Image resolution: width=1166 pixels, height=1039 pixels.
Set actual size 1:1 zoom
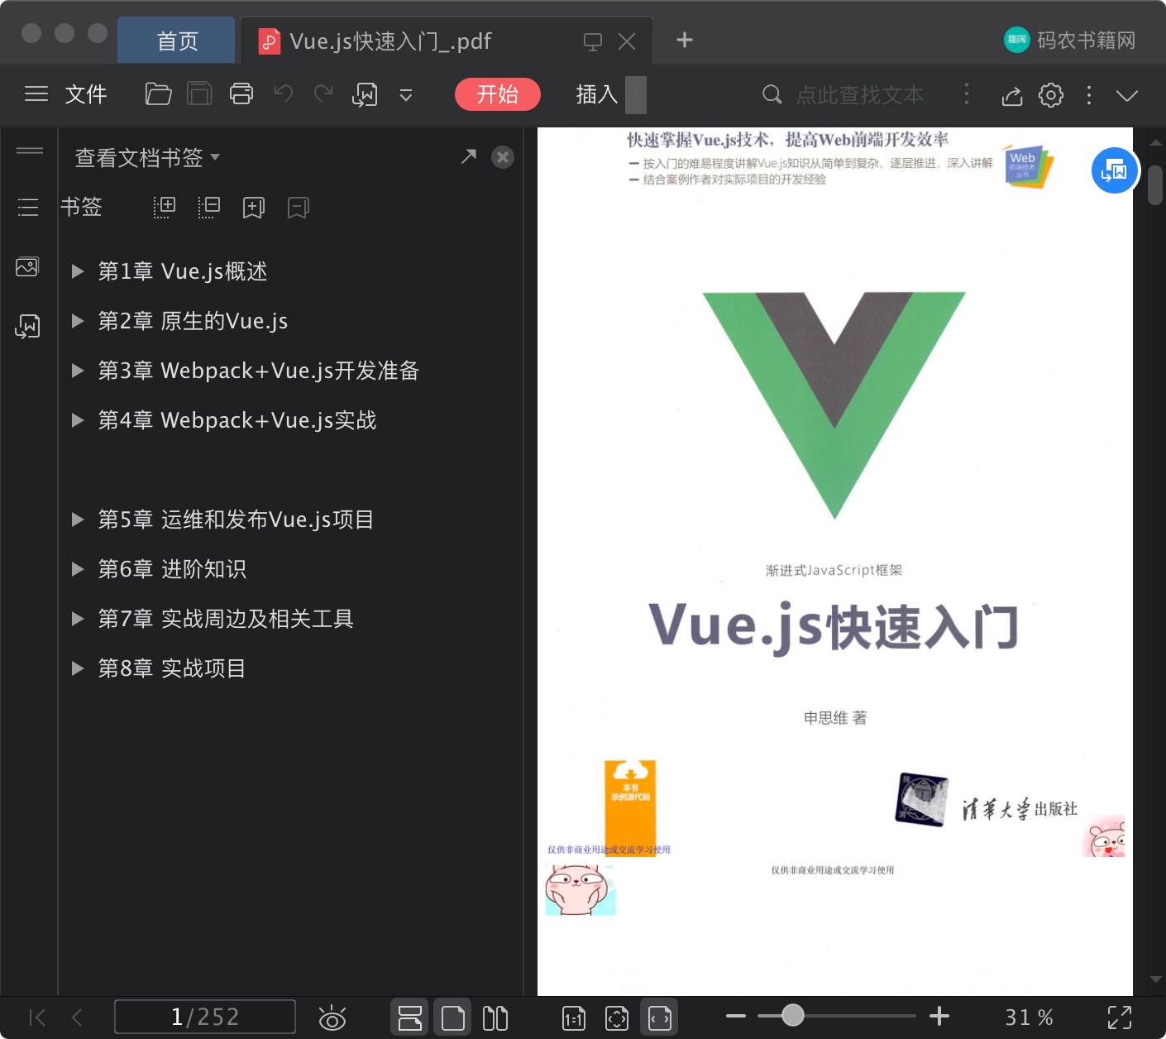(x=574, y=1017)
